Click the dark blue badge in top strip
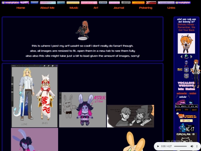201x151 pixels. tap(35, 3)
